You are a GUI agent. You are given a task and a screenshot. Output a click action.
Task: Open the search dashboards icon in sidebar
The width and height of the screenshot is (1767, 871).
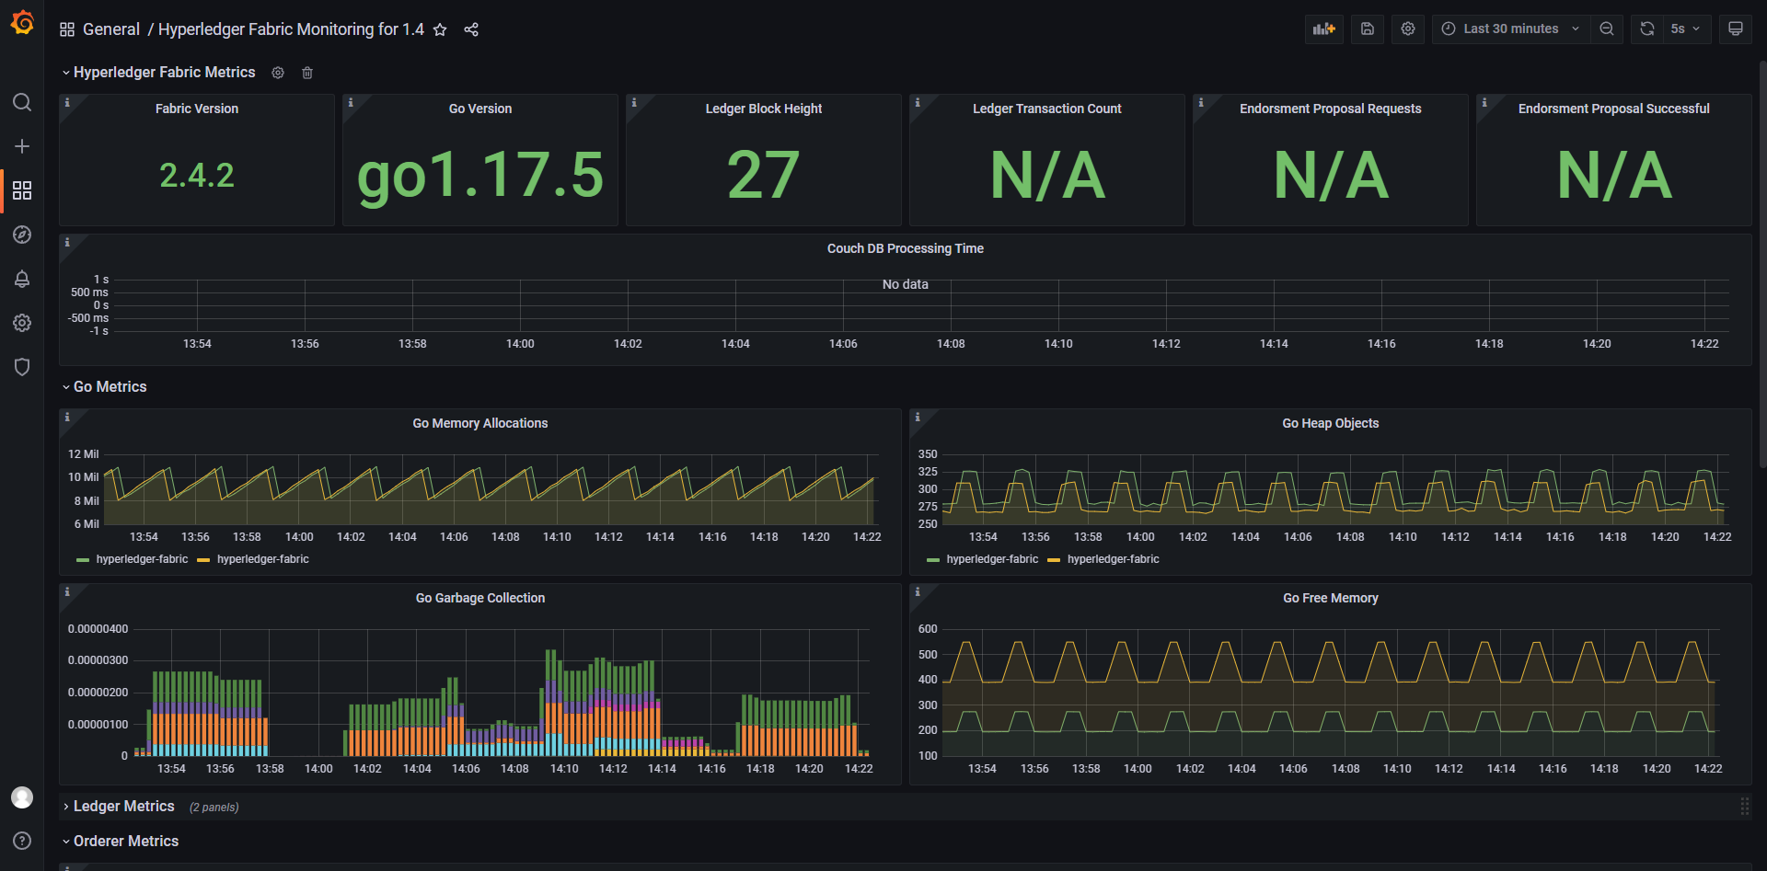[x=22, y=102]
